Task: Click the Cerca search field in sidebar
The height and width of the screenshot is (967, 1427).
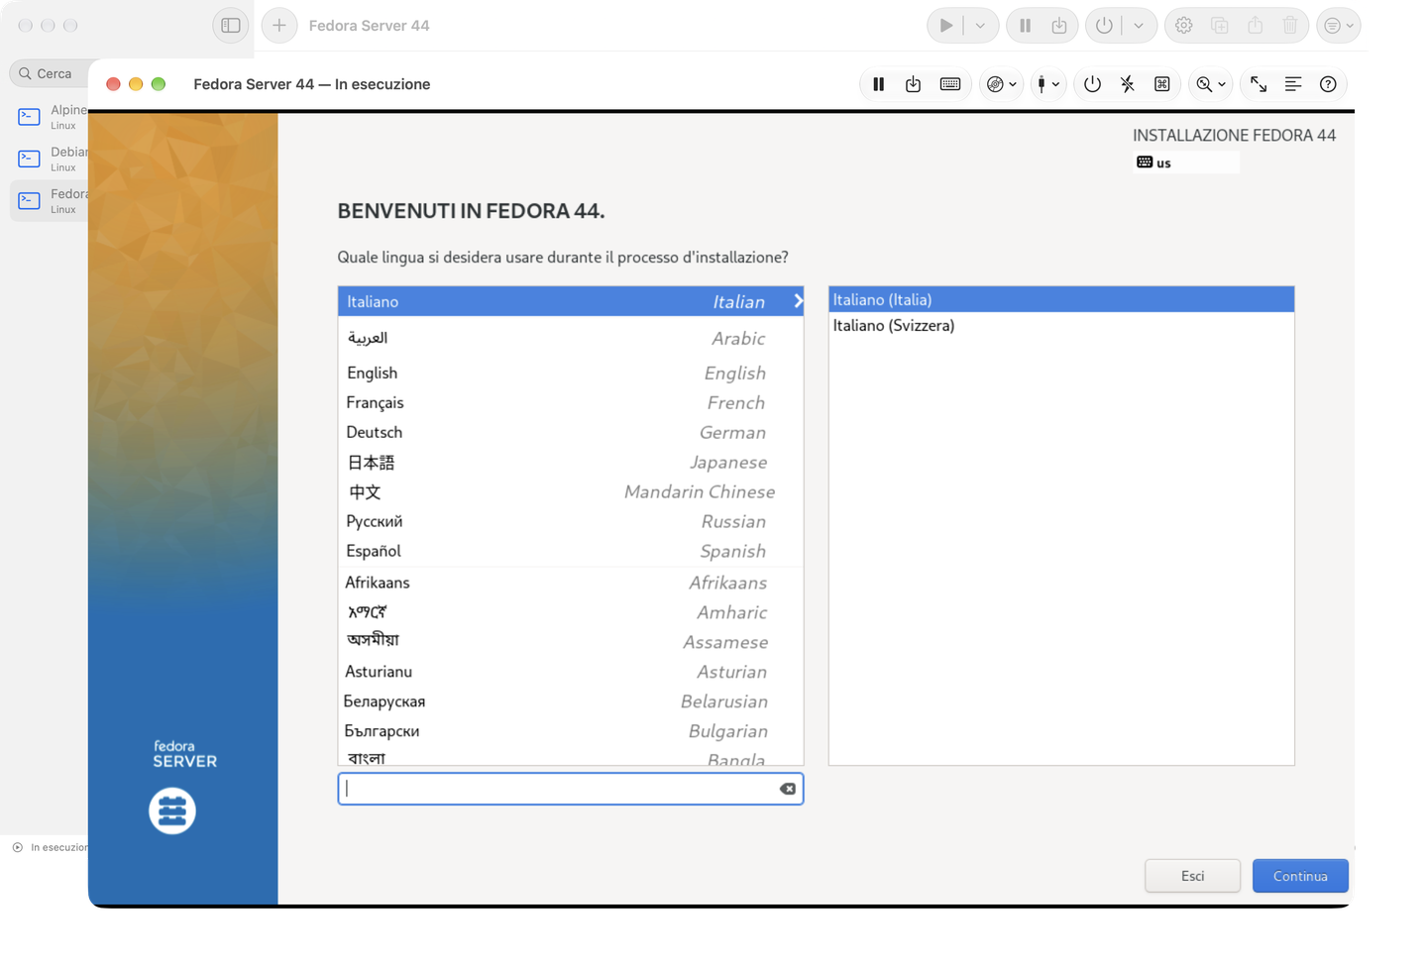Action: pos(50,73)
